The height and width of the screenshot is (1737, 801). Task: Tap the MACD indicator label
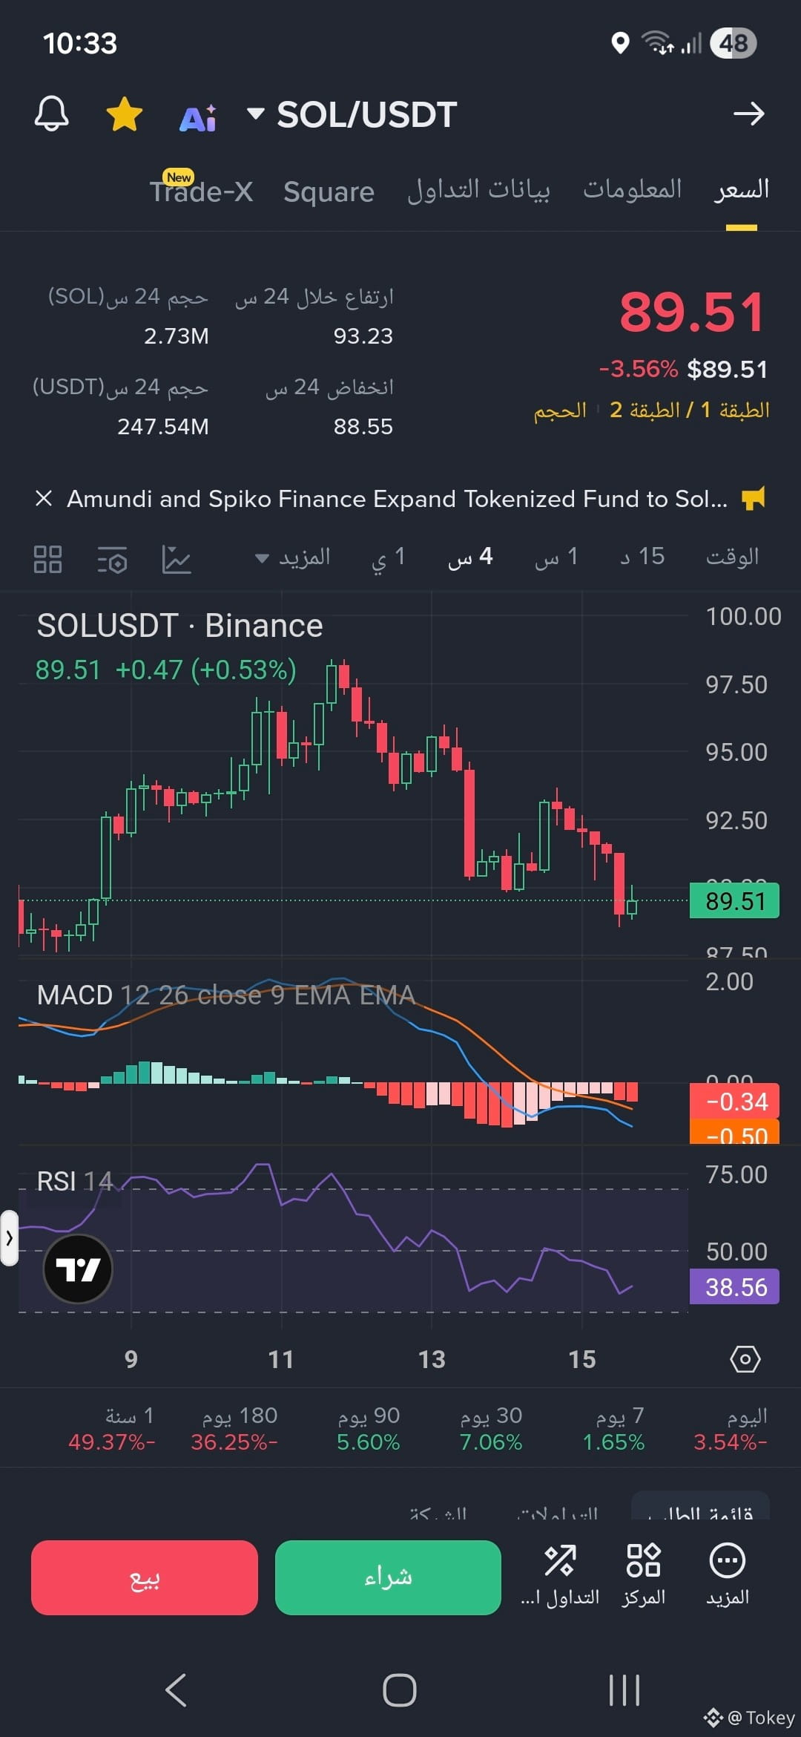point(225,995)
